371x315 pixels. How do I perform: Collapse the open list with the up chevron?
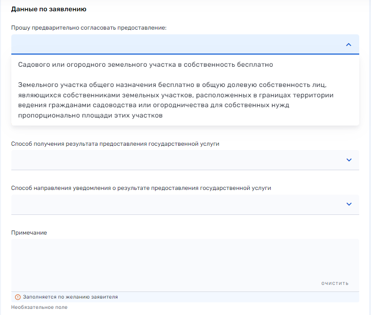point(348,45)
